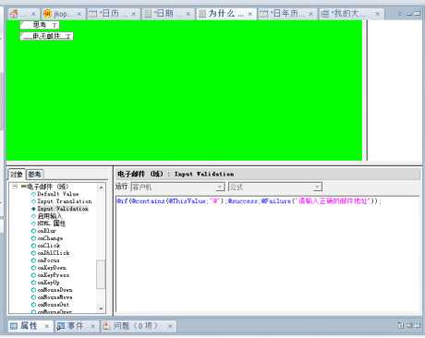Select the 电子邮件 (域) tree node

pyautogui.click(x=44, y=187)
